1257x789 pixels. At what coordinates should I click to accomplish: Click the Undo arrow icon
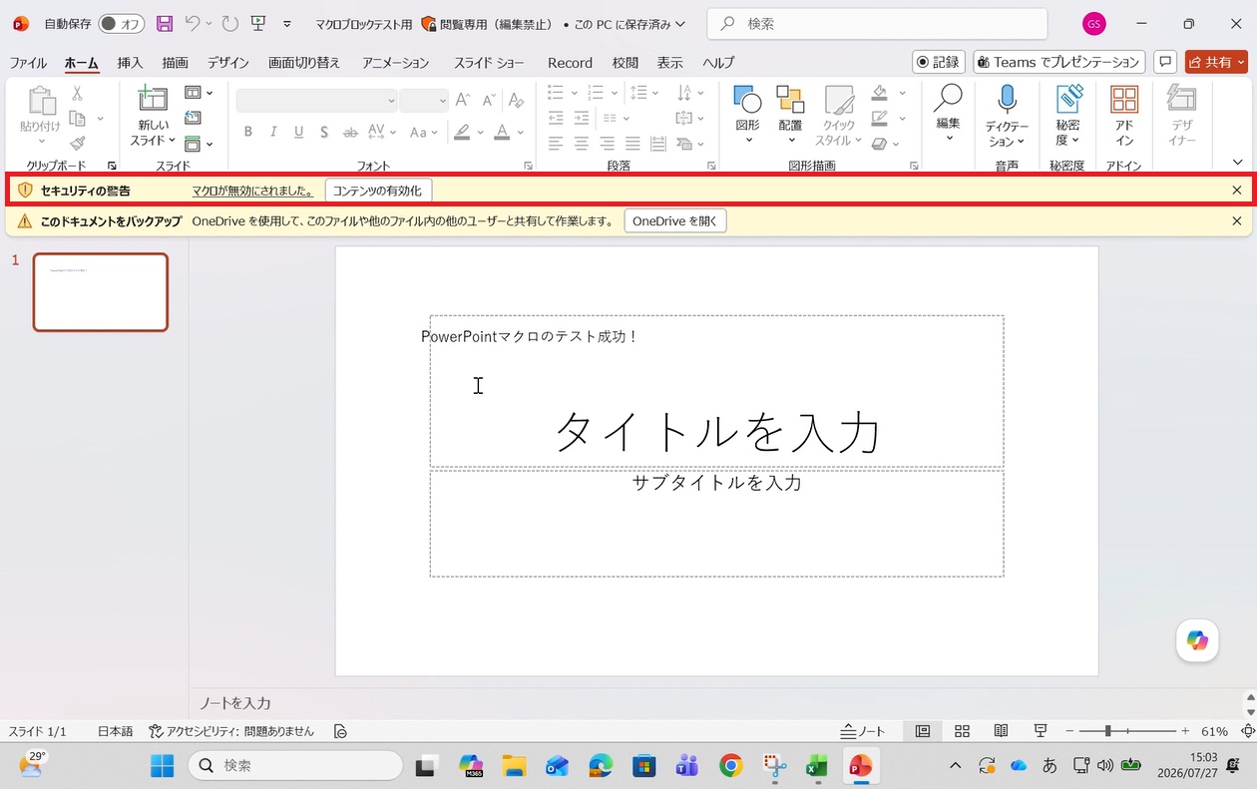[193, 23]
